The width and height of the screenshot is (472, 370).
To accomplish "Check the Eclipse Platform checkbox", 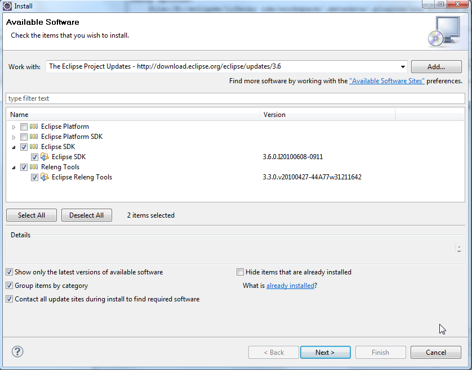I will click(24, 127).
